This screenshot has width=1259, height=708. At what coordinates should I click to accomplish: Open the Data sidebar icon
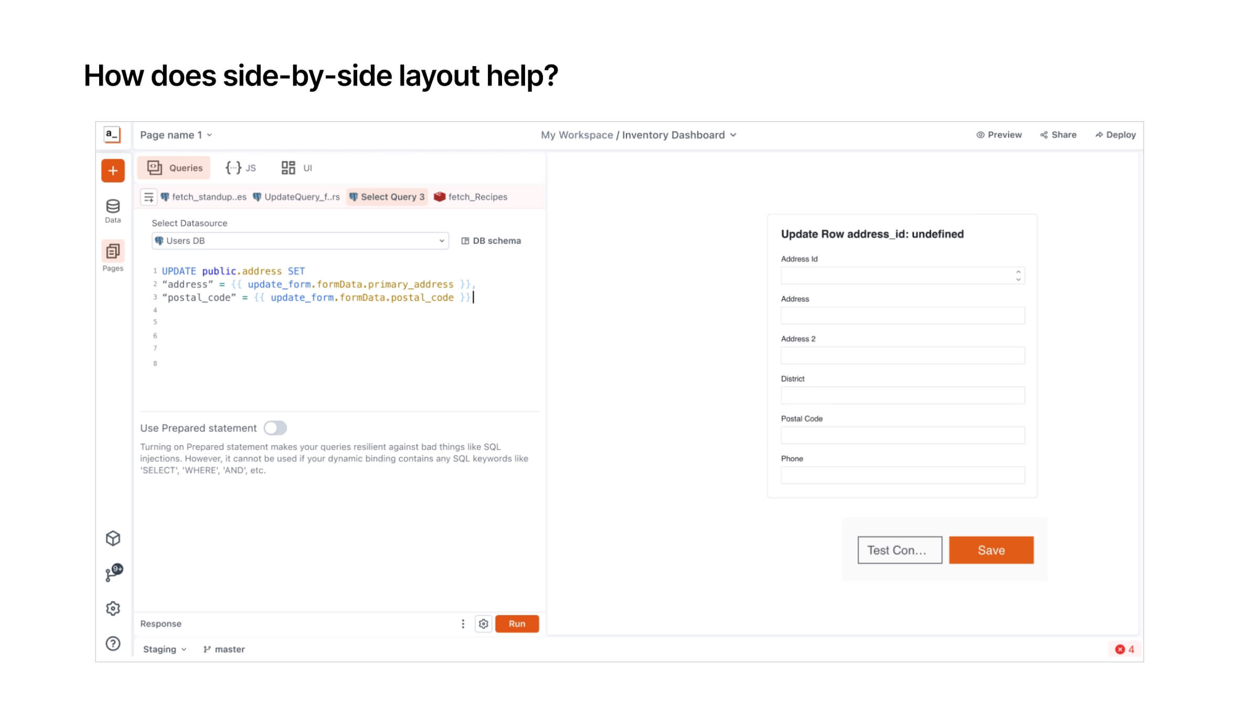[113, 211]
